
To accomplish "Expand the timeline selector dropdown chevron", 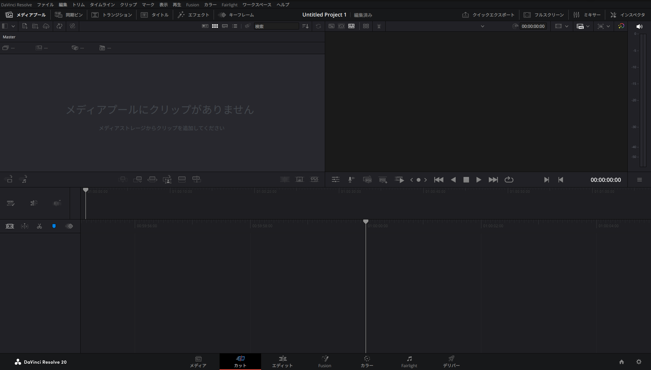I will point(482,26).
